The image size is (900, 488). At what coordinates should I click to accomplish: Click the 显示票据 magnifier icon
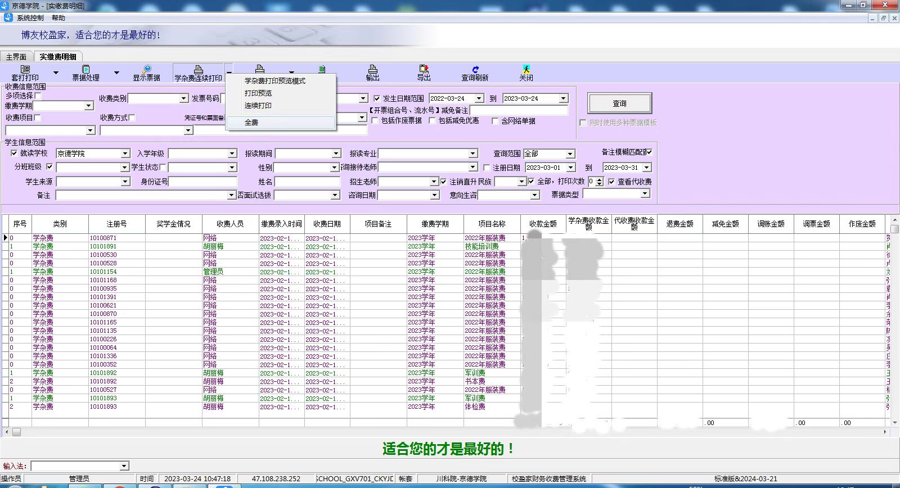pyautogui.click(x=147, y=69)
